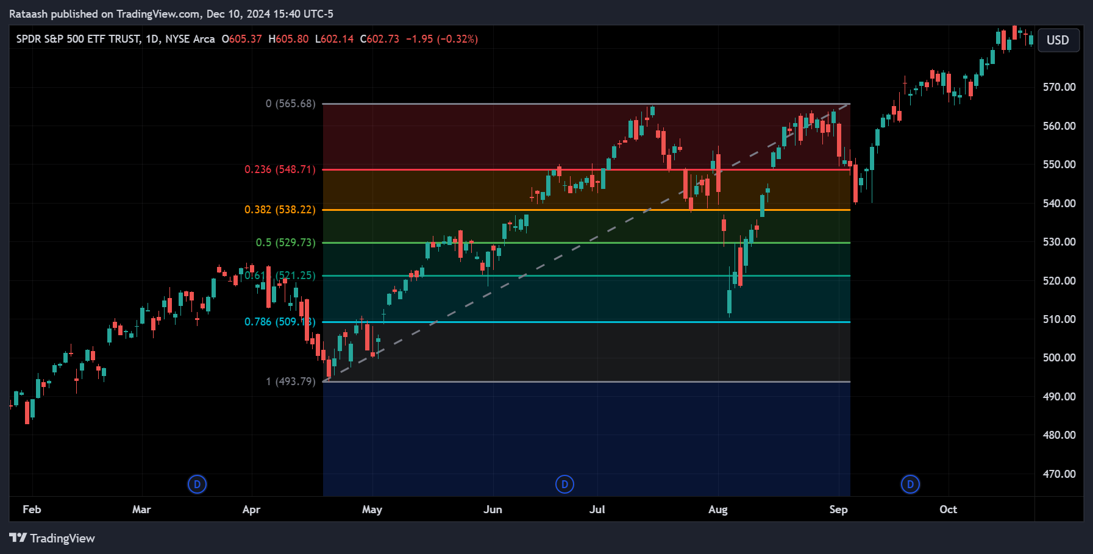Click the low price L602.14 value
This screenshot has height=554, width=1093.
[x=334, y=39]
